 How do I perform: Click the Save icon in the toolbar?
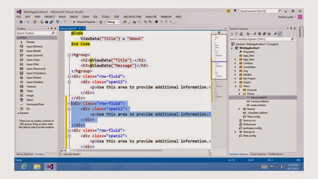(x=47, y=22)
